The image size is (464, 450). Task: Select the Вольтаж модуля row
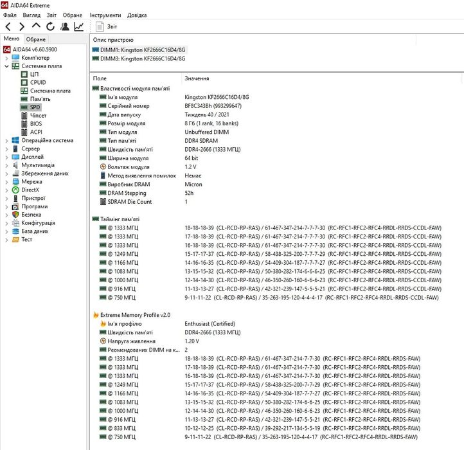(148, 167)
